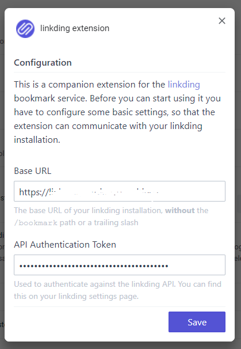Click the "linkding extension" title text

(75, 28)
